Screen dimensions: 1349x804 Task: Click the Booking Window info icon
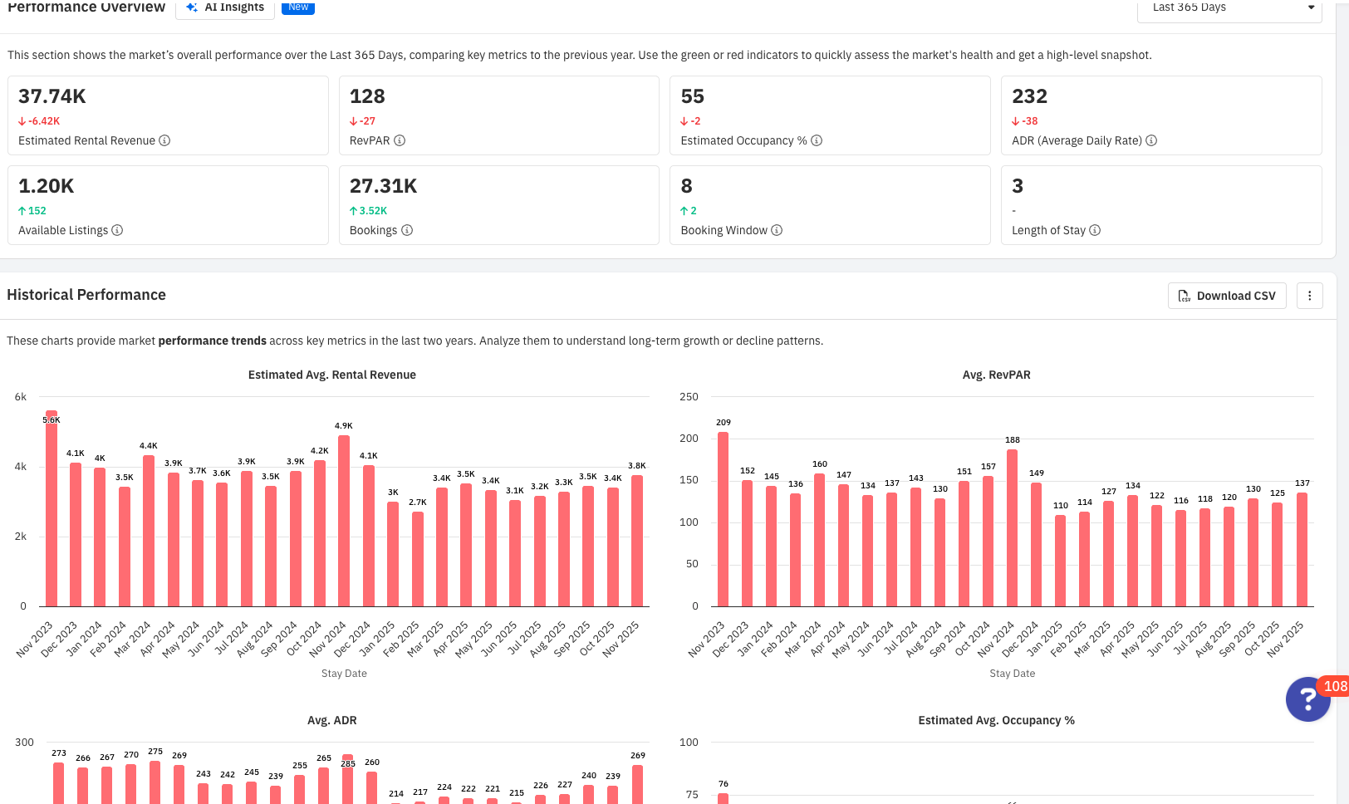(x=777, y=230)
